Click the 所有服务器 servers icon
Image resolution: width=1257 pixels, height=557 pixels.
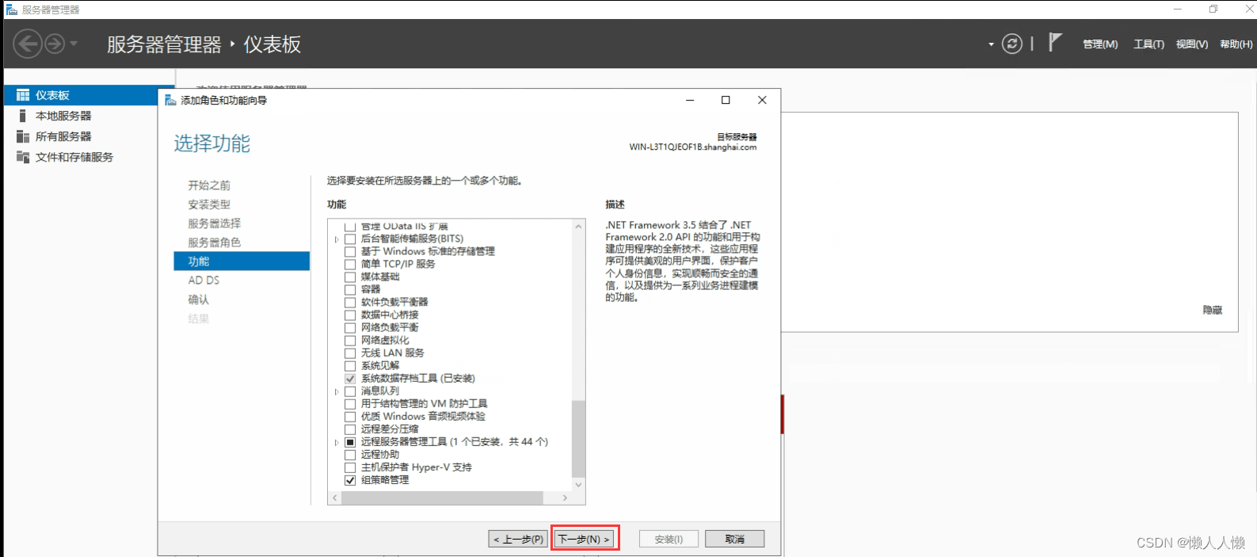[23, 136]
